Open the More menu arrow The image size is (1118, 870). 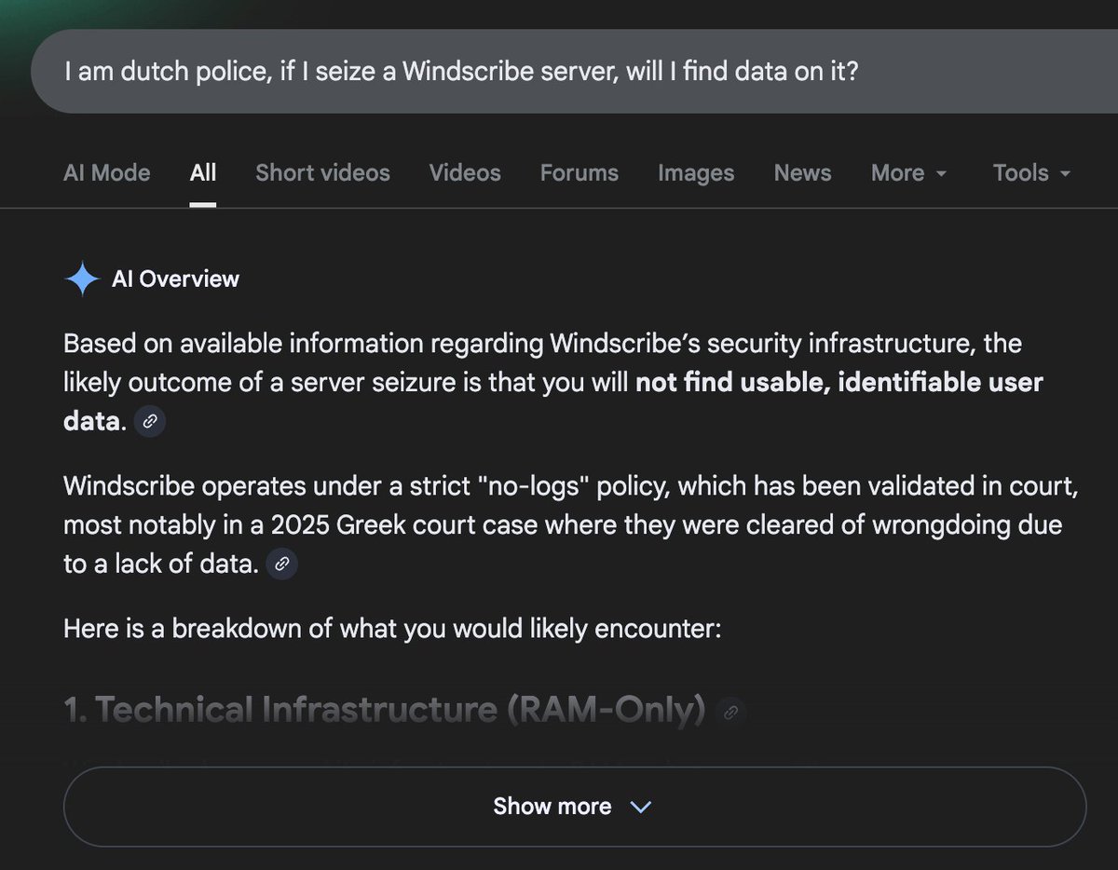pos(941,174)
